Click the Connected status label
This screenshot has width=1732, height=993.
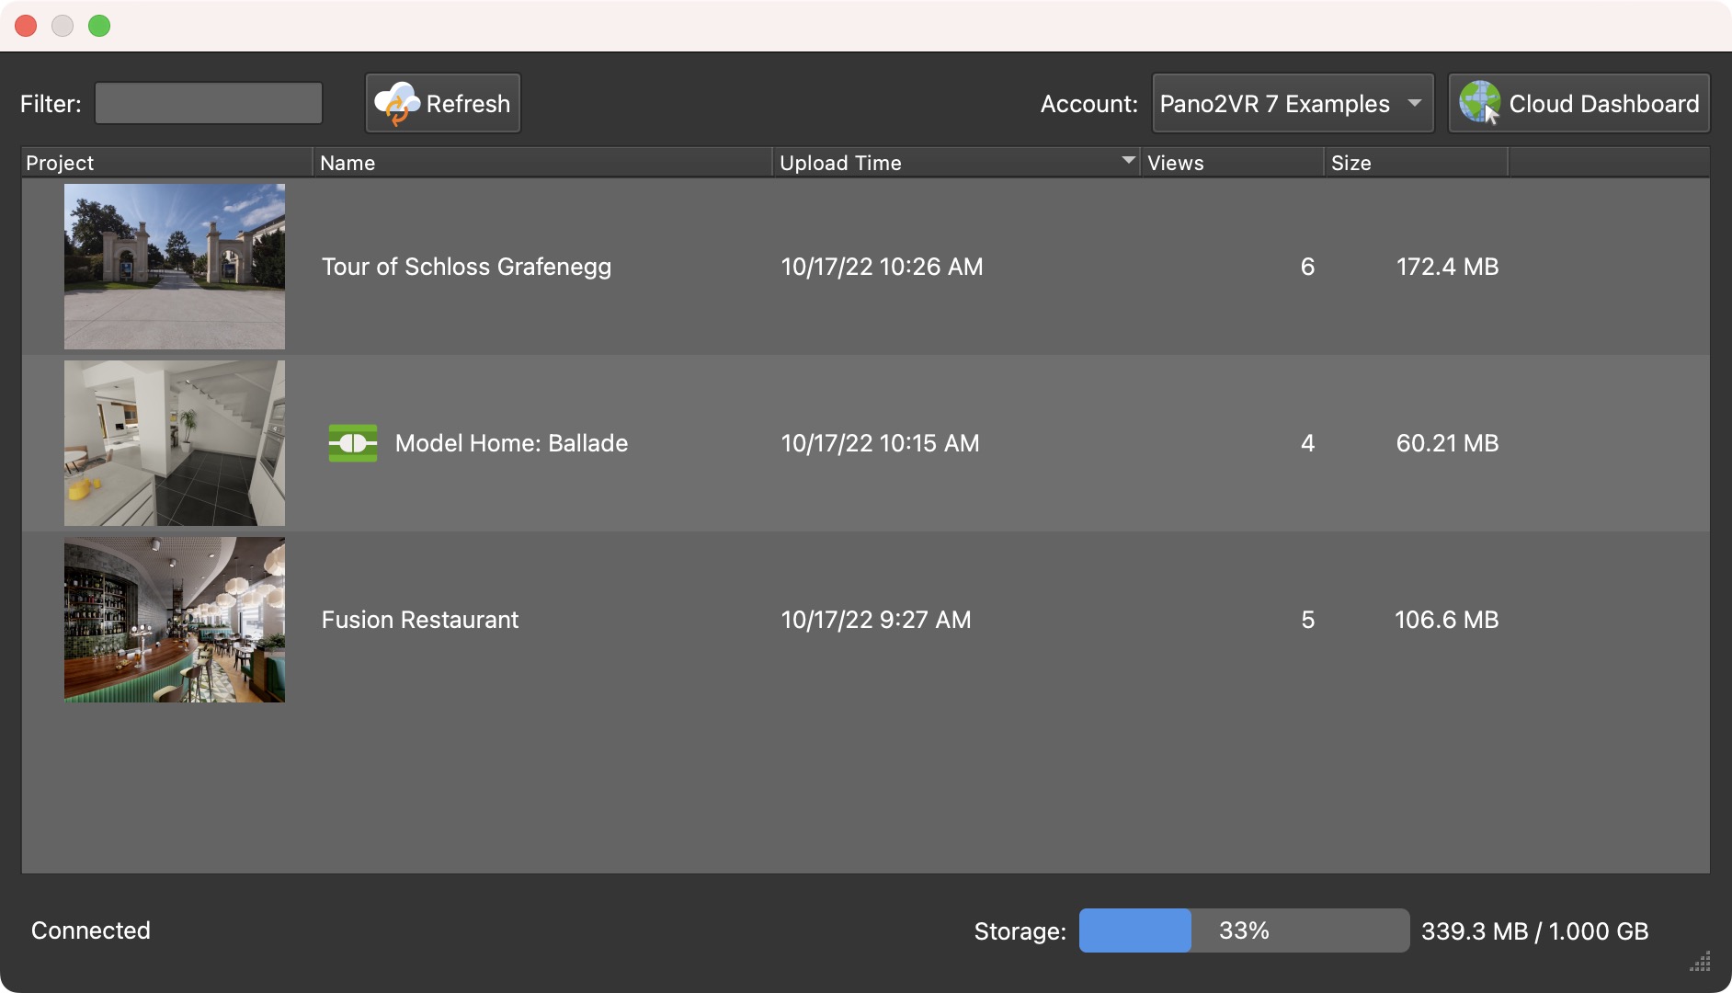pyautogui.click(x=90, y=930)
